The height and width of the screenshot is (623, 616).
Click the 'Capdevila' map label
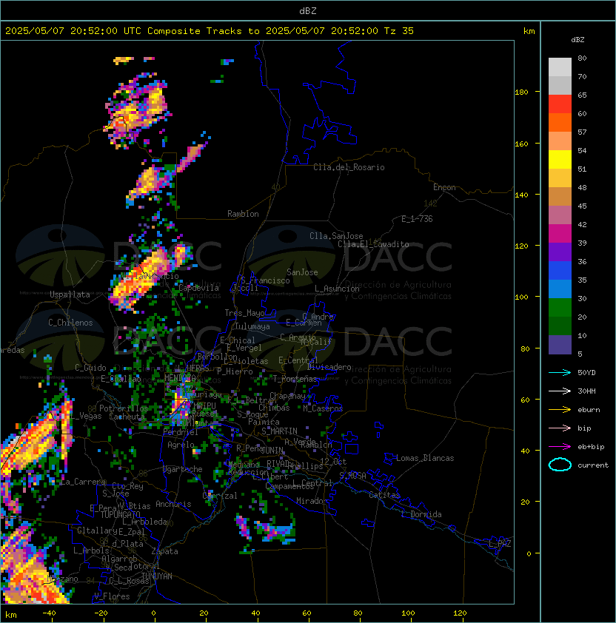click(198, 288)
